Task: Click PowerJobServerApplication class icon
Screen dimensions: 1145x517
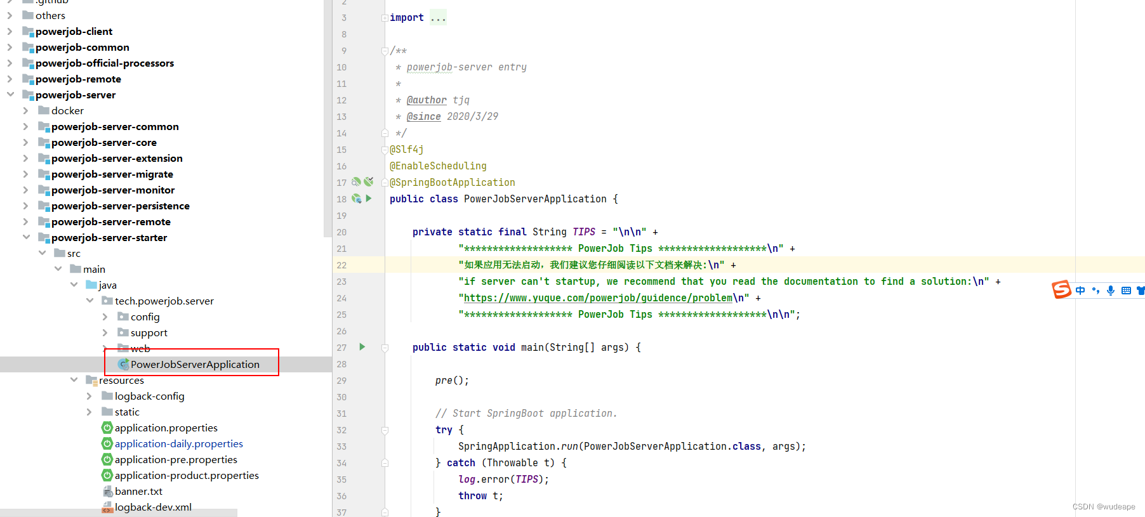Action: 123,364
